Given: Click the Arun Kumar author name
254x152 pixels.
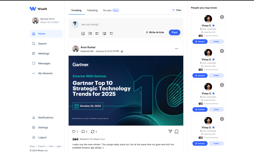Looking at the screenshot, I should 88,47.
